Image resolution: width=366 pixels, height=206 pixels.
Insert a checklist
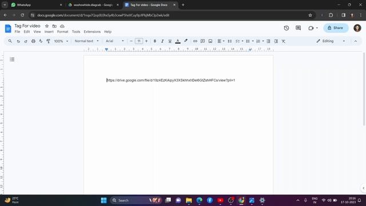pyautogui.click(x=237, y=41)
